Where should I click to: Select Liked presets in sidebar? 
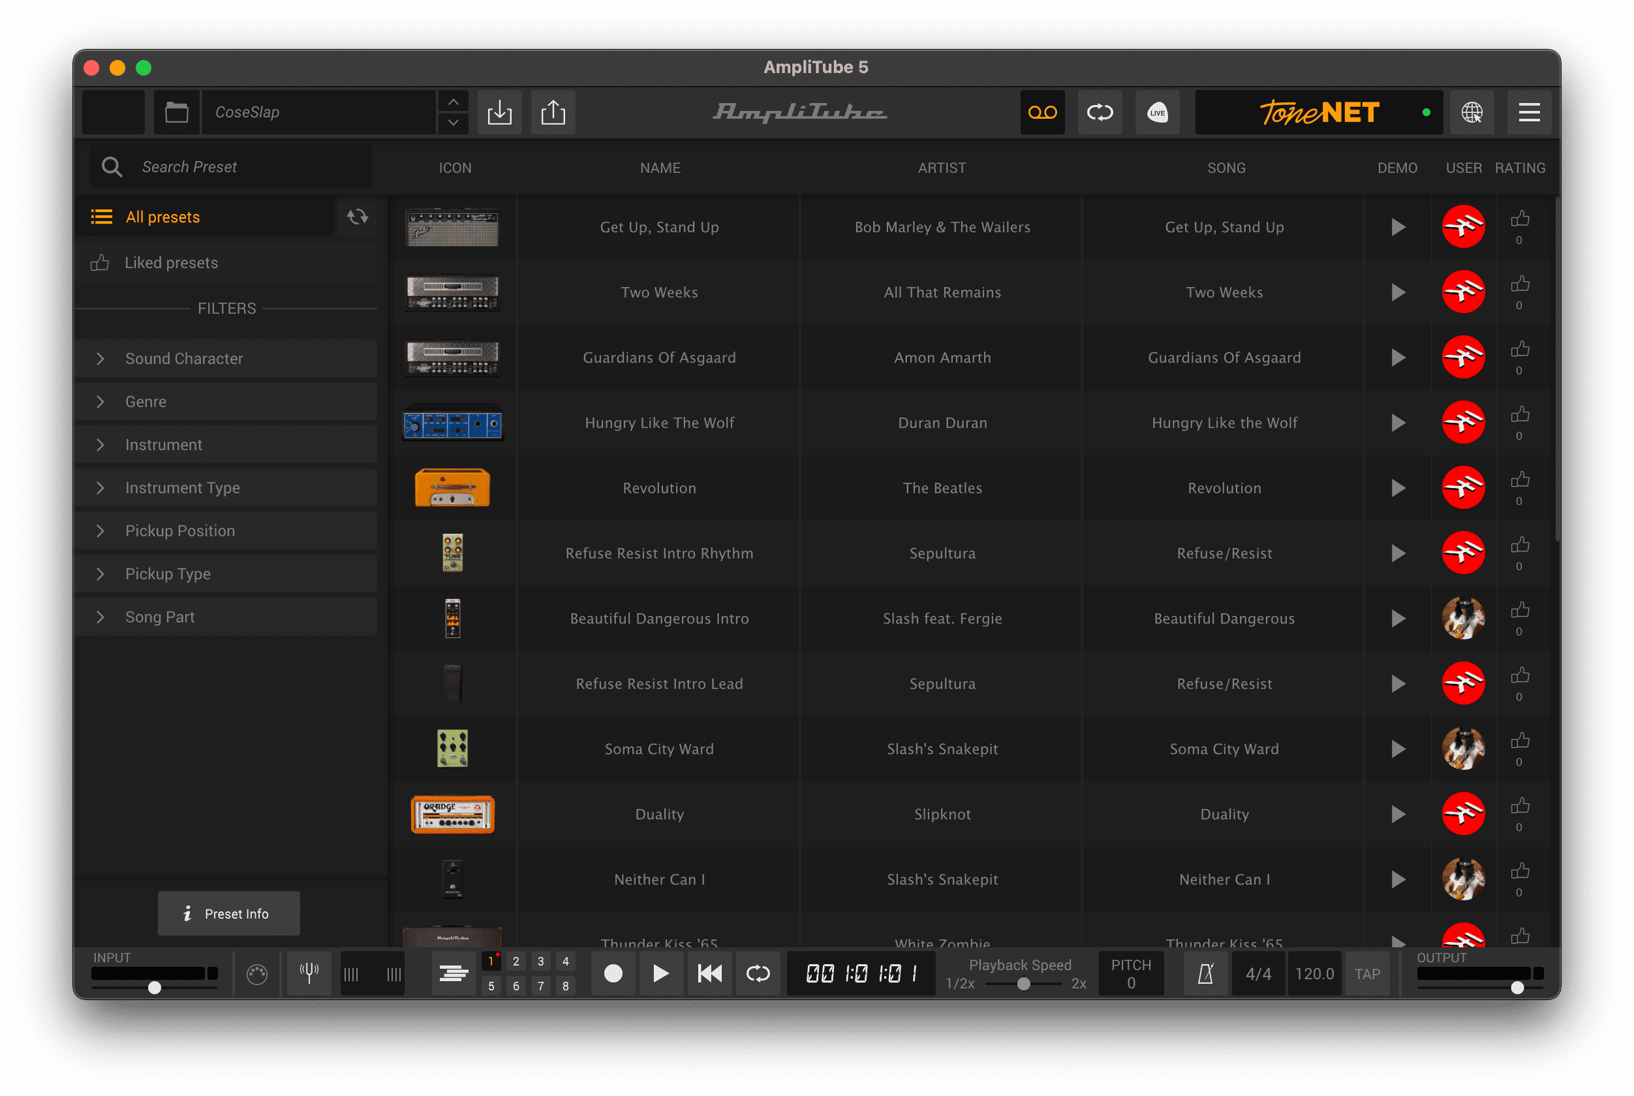tap(172, 263)
